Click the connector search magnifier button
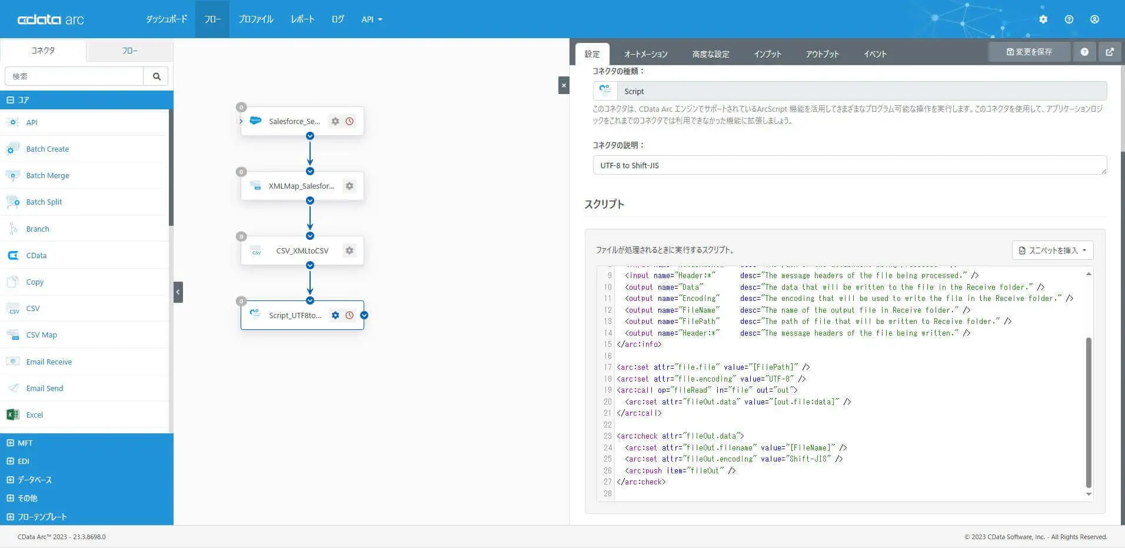Image resolution: width=1125 pixels, height=548 pixels. pos(157,76)
